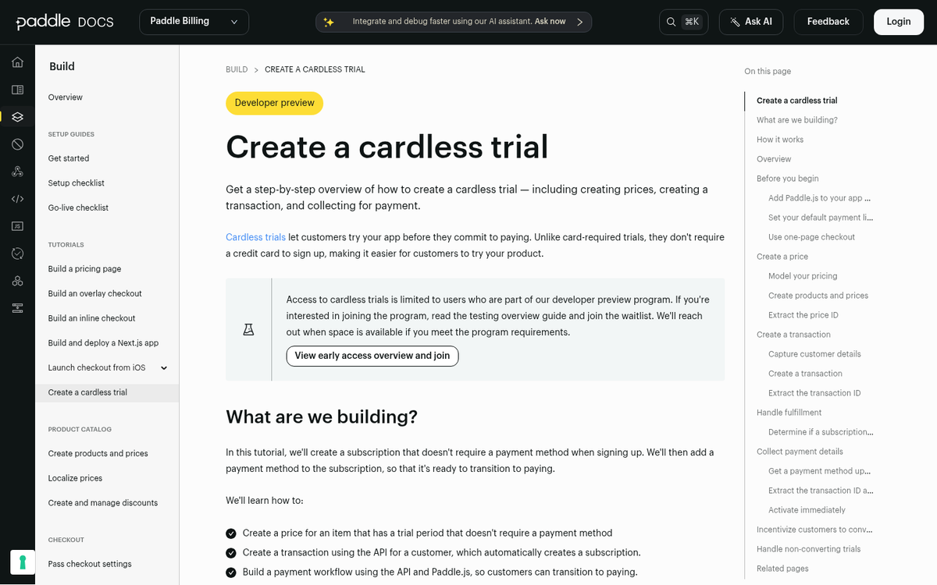Open the BUILD breadcrumb link
The image size is (937, 585).
pos(237,69)
